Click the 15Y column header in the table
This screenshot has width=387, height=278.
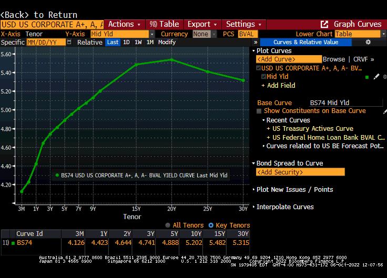tap(220, 234)
